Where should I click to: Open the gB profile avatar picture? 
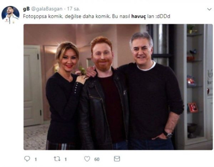pos(10,15)
